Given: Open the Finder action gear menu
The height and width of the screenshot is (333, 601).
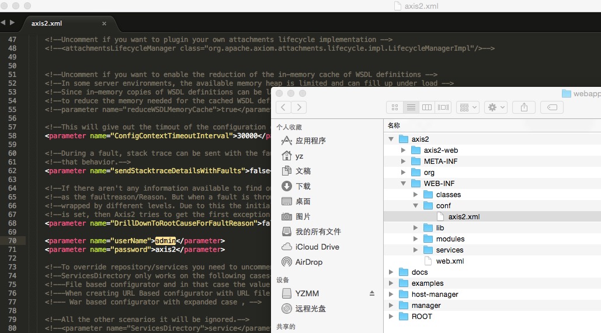Looking at the screenshot, I should tap(496, 107).
